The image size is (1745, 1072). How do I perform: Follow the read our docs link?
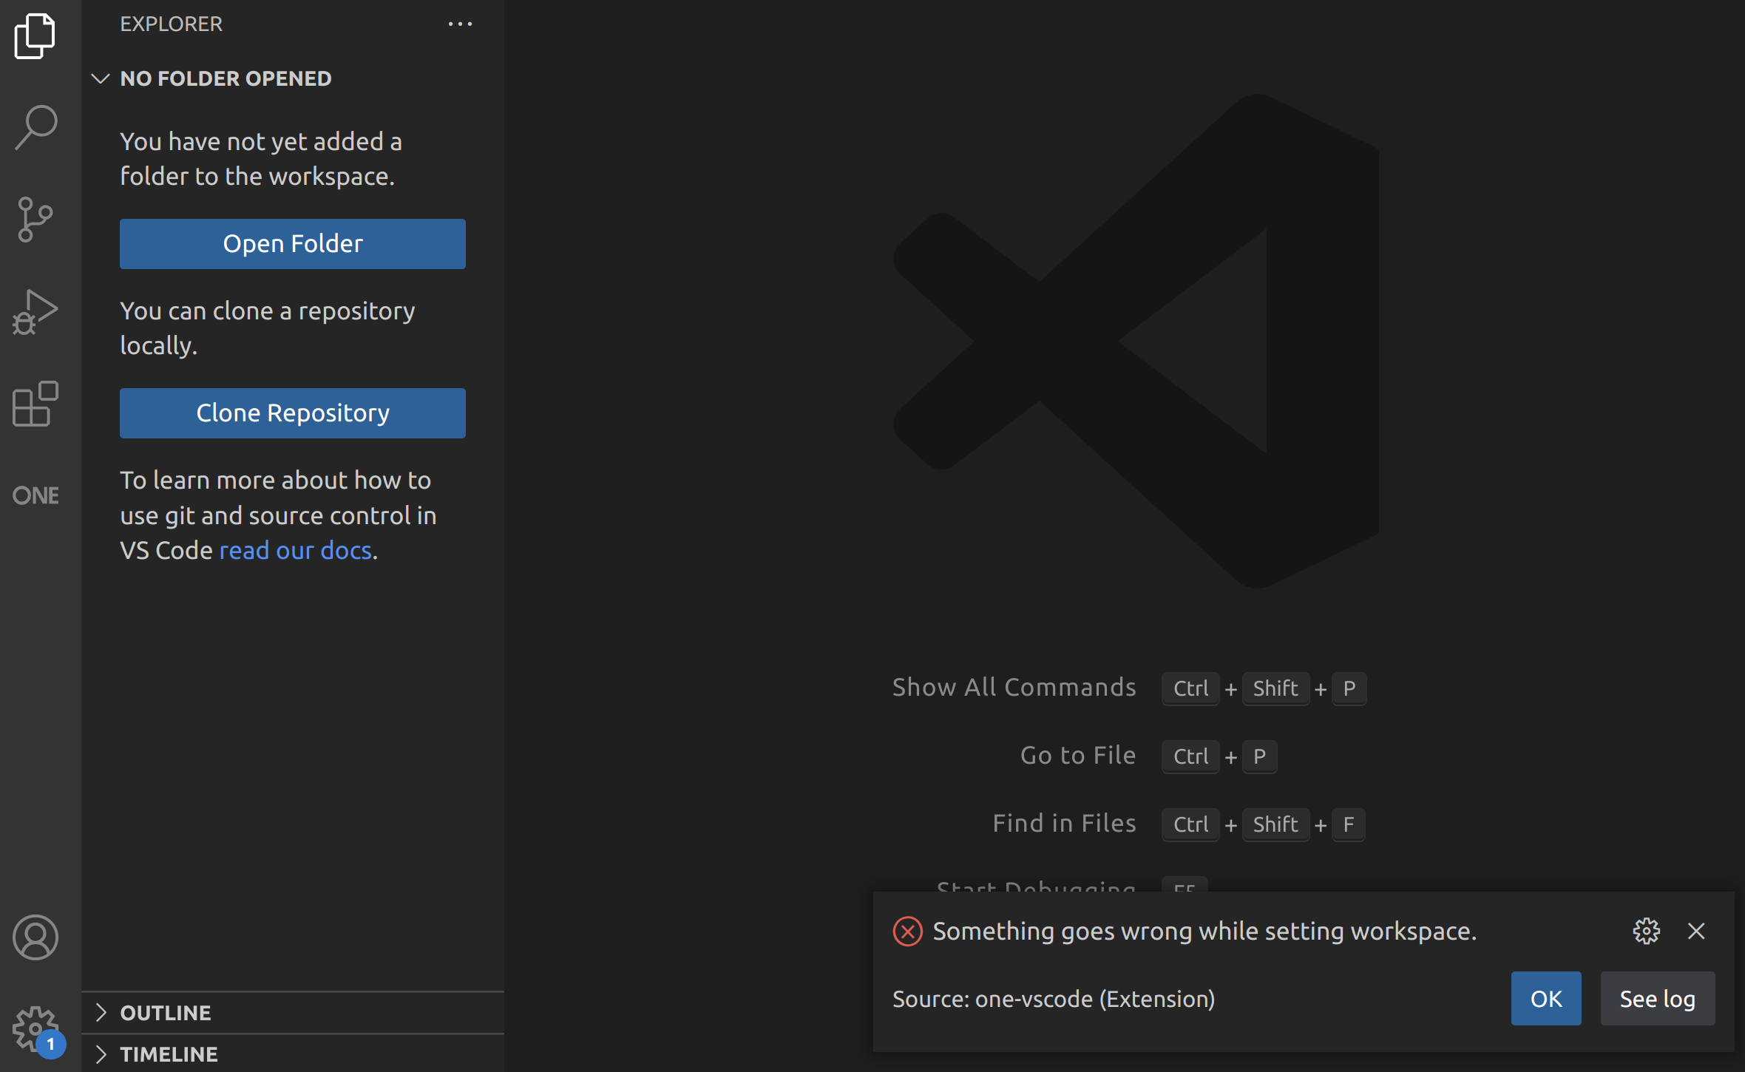point(295,550)
